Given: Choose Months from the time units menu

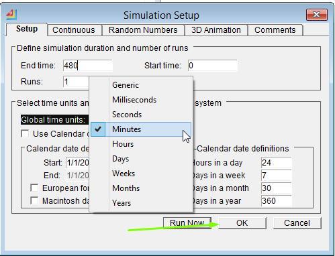Looking at the screenshot, I should click(141, 188).
